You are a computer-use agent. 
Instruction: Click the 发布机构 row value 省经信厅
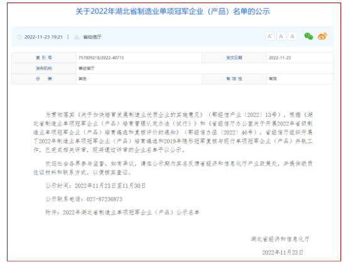87,69
